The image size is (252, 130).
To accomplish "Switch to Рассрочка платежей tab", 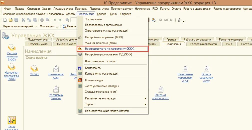I will coord(203,44).
